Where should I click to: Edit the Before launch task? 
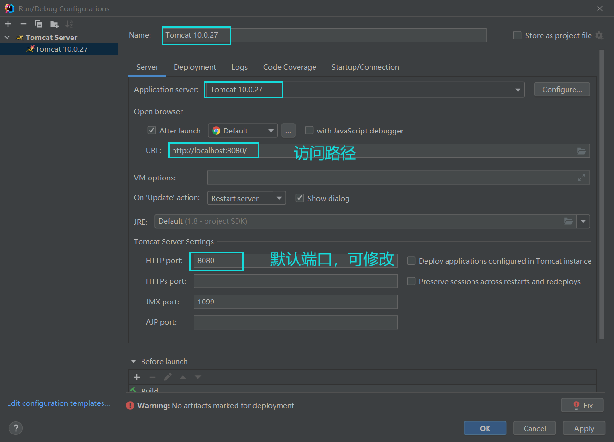[x=167, y=377]
